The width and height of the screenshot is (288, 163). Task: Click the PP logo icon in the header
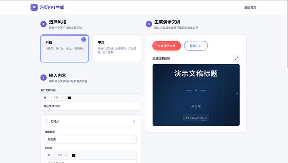tap(34, 7)
